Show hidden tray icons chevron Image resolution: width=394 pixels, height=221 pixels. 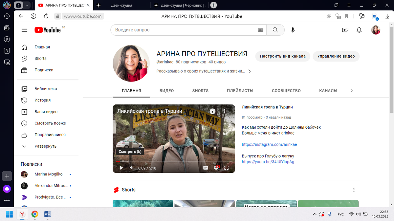[x=315, y=214]
